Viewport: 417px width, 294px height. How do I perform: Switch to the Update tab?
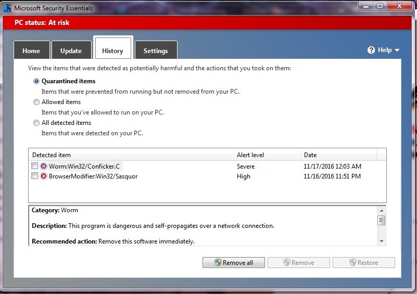(x=71, y=50)
